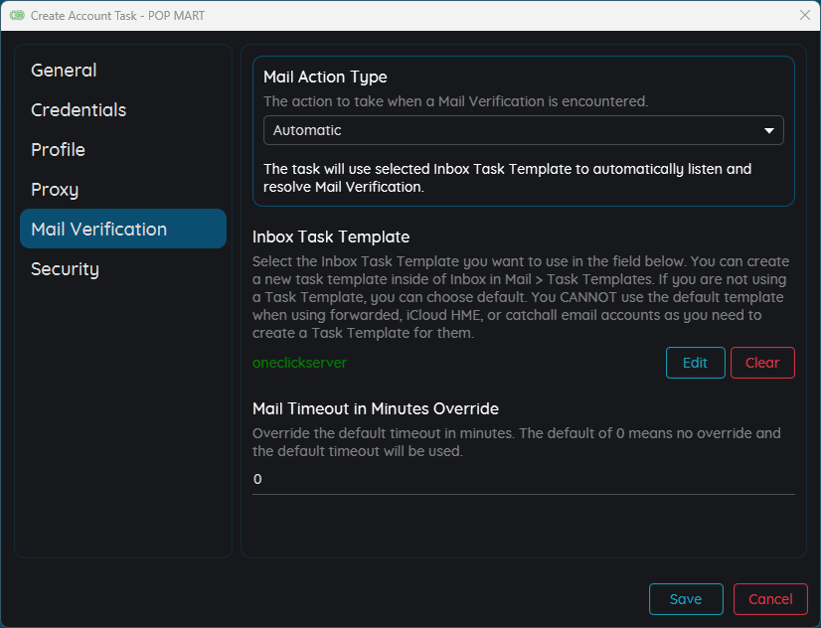Click the Mail Timeout in Minutes Override label
This screenshot has width=821, height=628.
[376, 408]
